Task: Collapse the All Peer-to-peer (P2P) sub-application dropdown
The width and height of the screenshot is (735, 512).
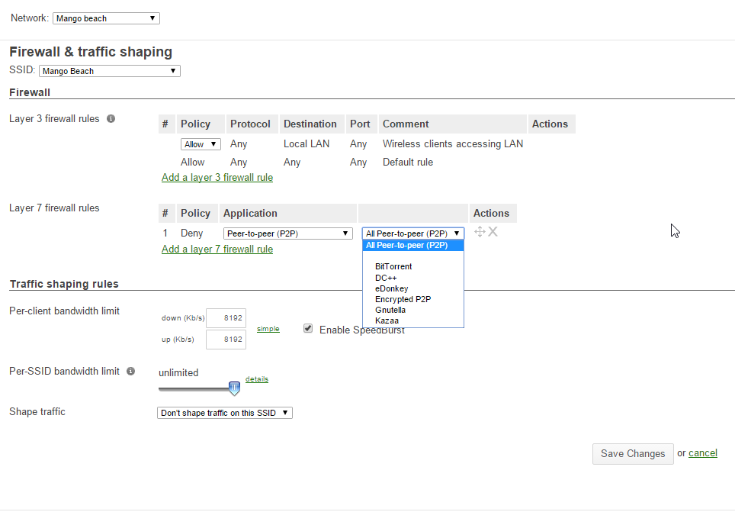Action: pos(413,233)
